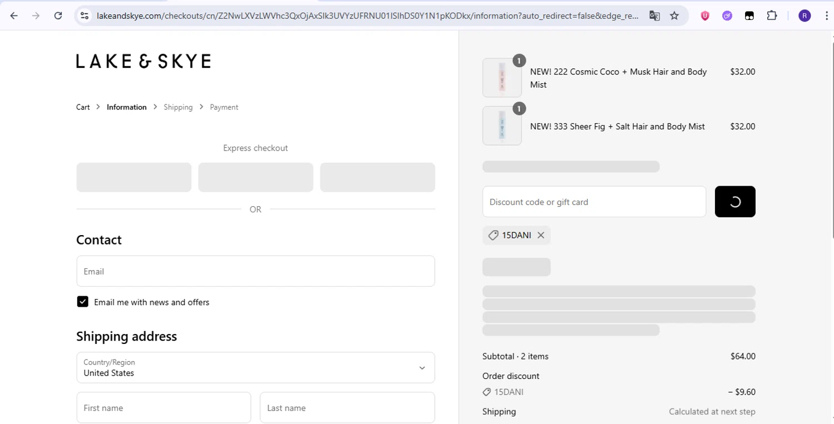Screen dimensions: 834x424
Task: Uncheck Email me with news and offers
Action: pos(83,302)
